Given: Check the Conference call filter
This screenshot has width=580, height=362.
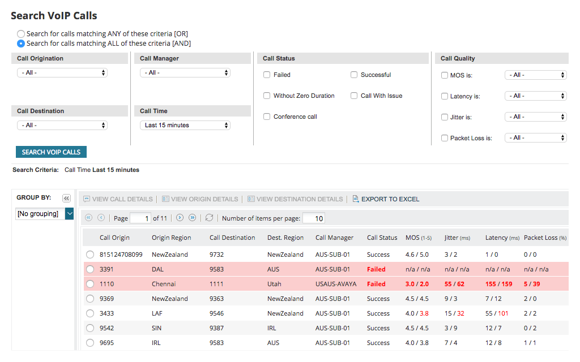Looking at the screenshot, I should click(x=266, y=117).
